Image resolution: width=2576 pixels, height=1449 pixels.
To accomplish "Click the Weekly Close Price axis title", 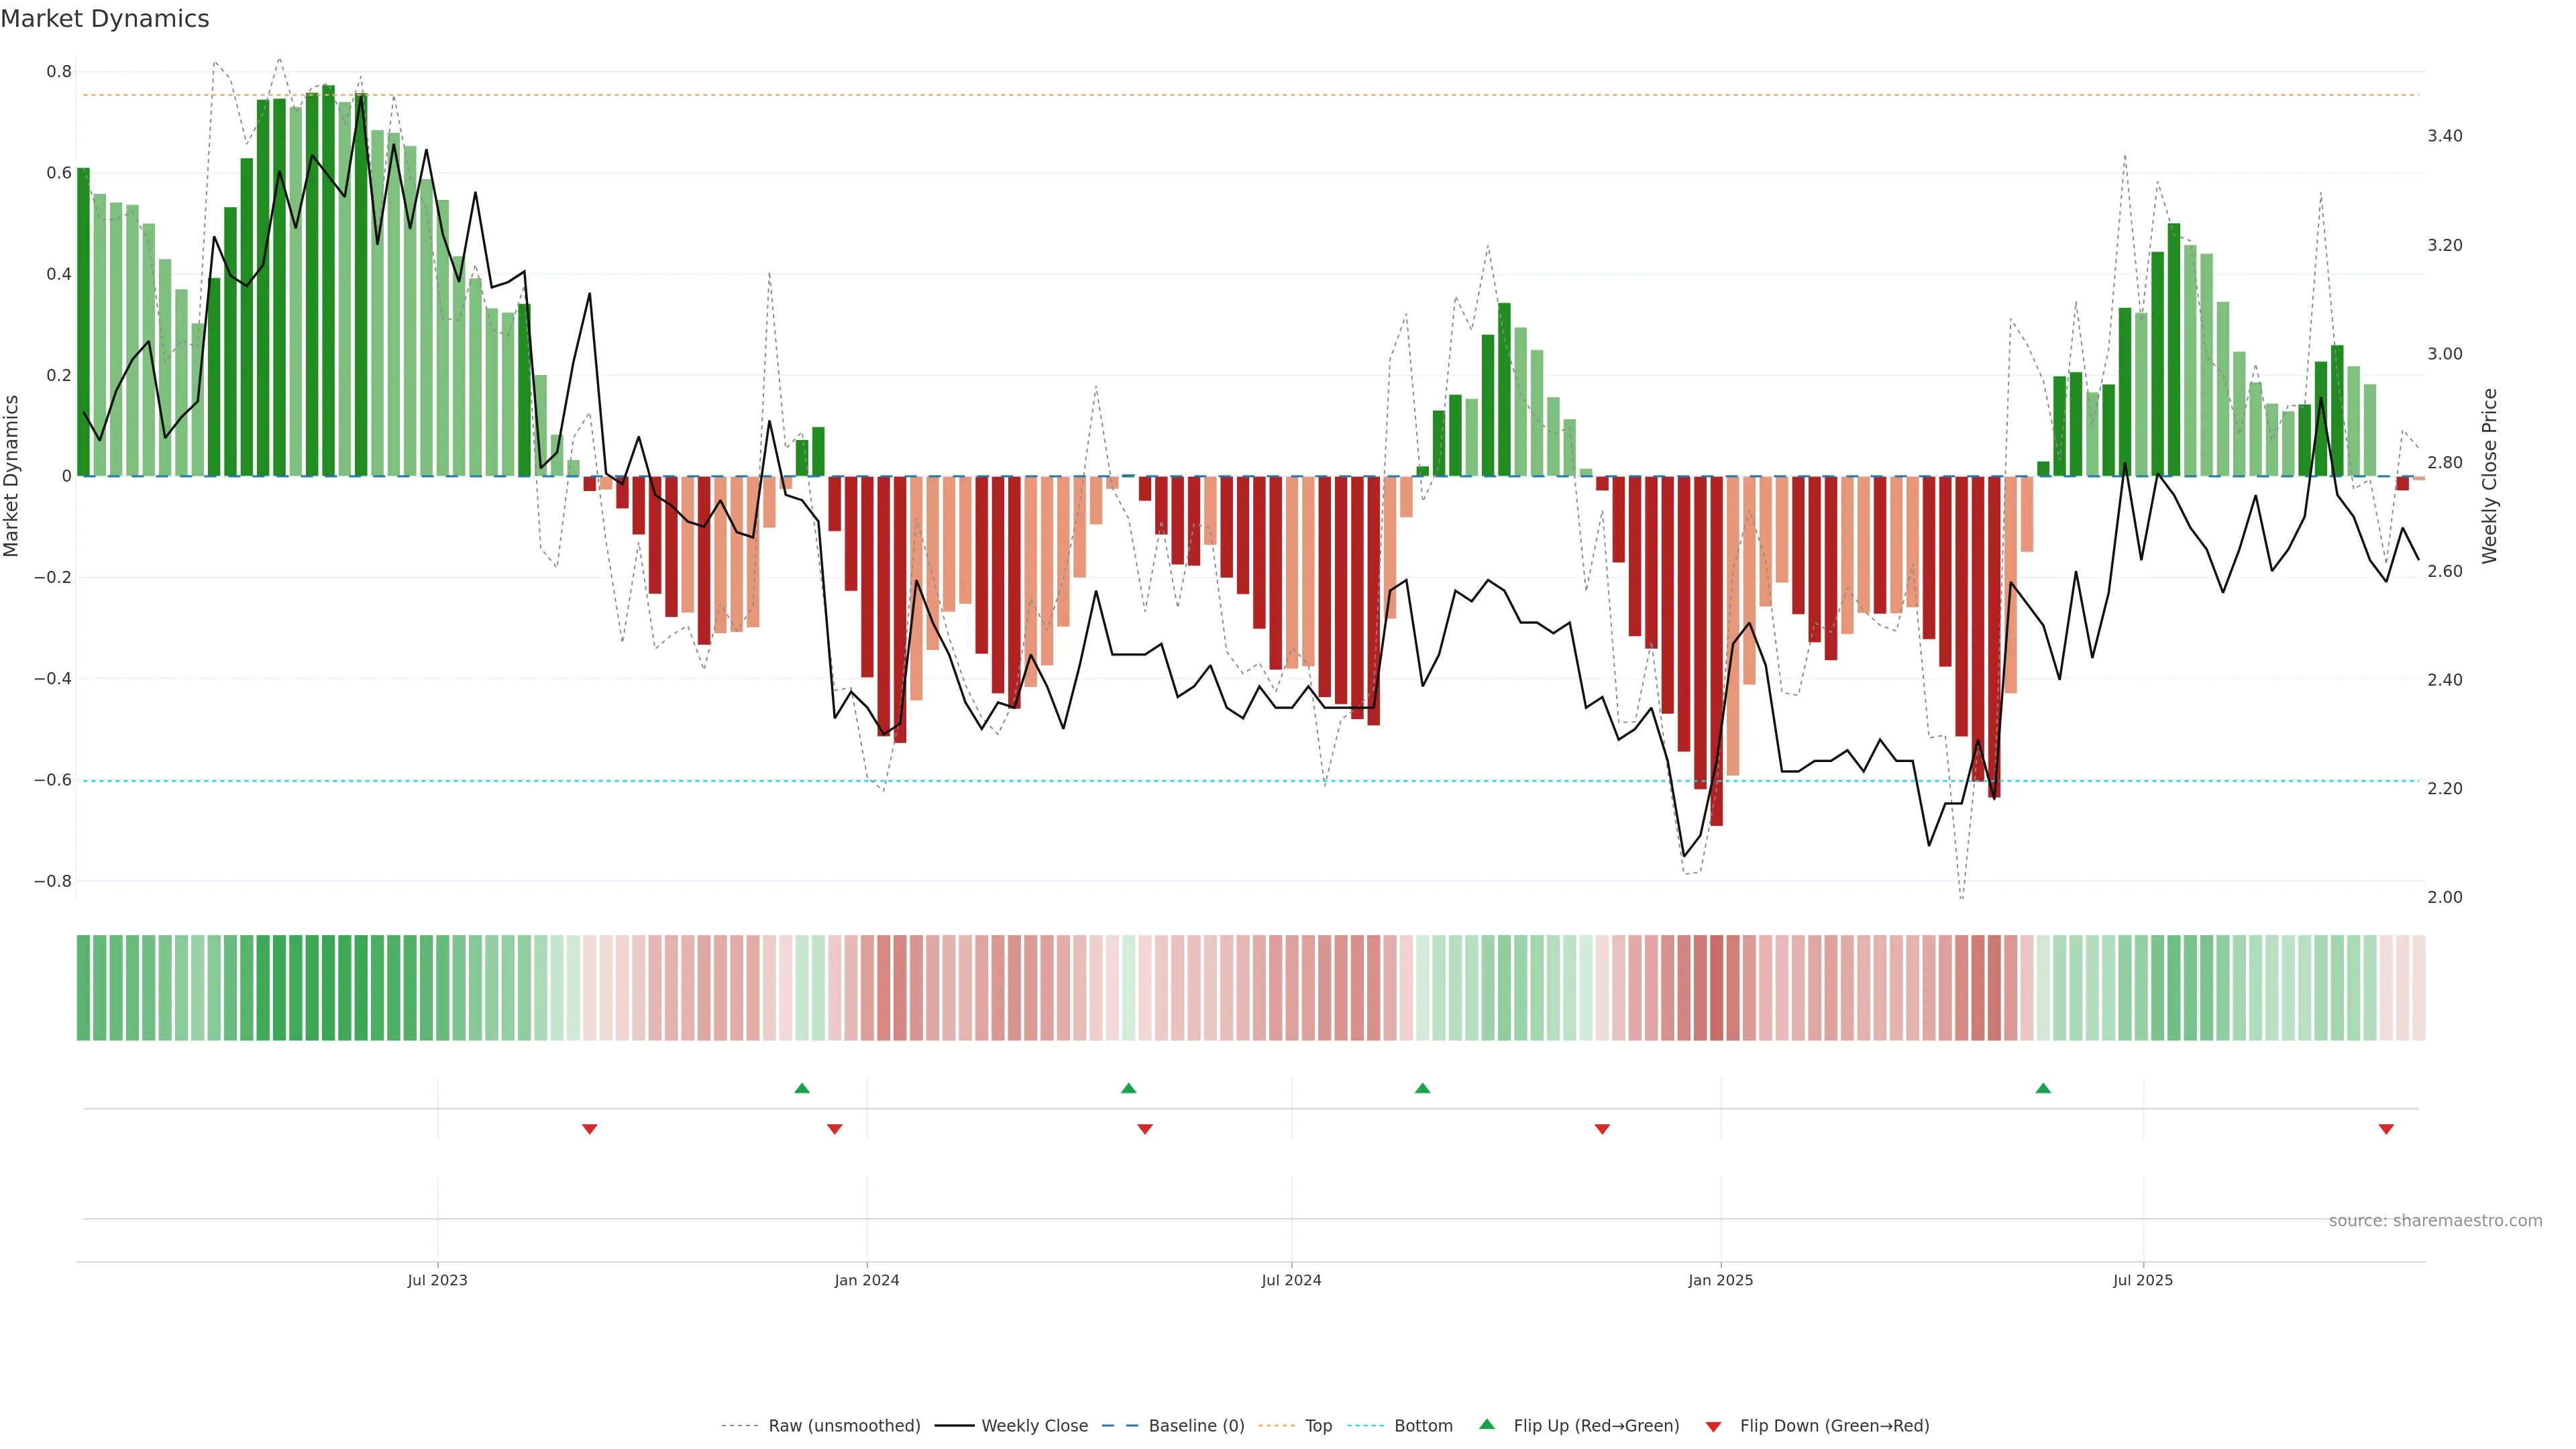I will [x=2489, y=476].
